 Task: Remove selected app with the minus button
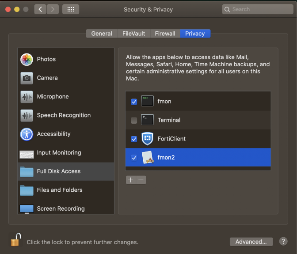click(141, 180)
